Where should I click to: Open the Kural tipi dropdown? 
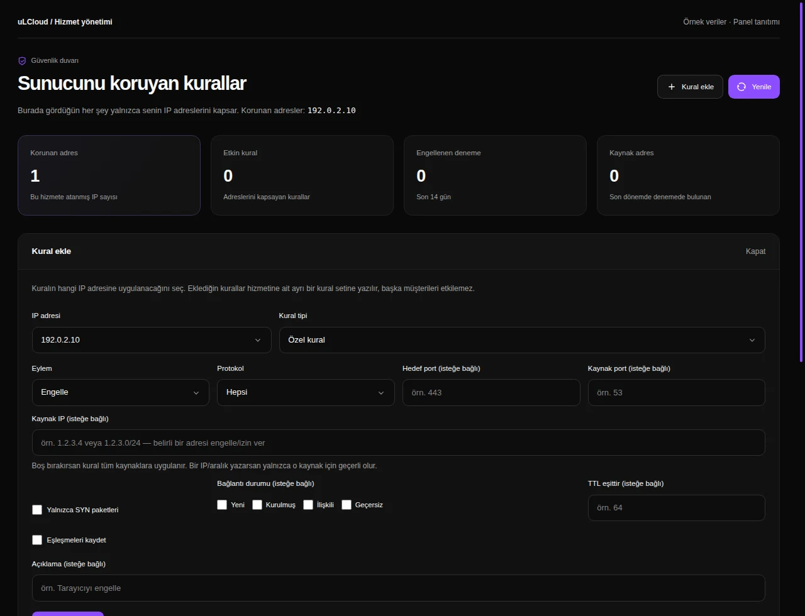click(522, 340)
